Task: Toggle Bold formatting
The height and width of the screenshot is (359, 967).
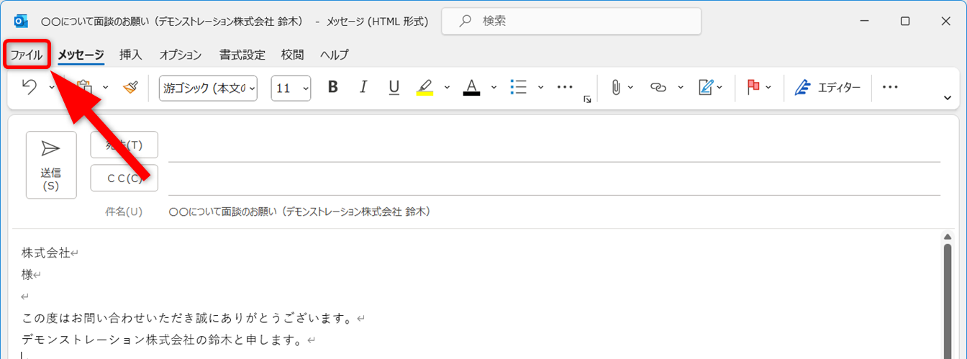Action: (x=332, y=87)
